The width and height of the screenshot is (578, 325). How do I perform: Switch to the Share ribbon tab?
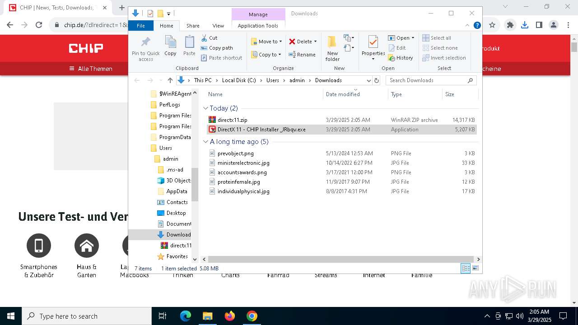pyautogui.click(x=193, y=26)
